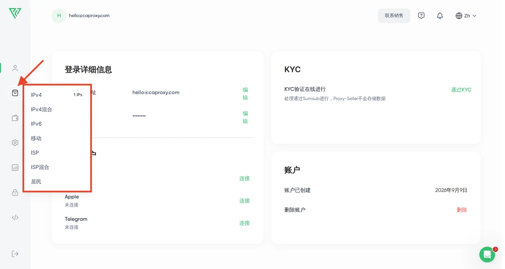The width and height of the screenshot is (505, 269).
Task: Click 连接 above the Apple row
Action: pyautogui.click(x=245, y=178)
